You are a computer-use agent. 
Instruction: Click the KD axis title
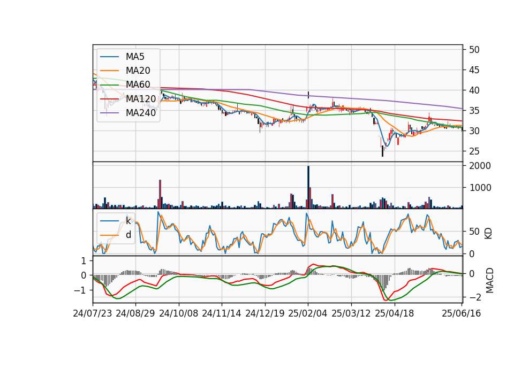tap(488, 233)
